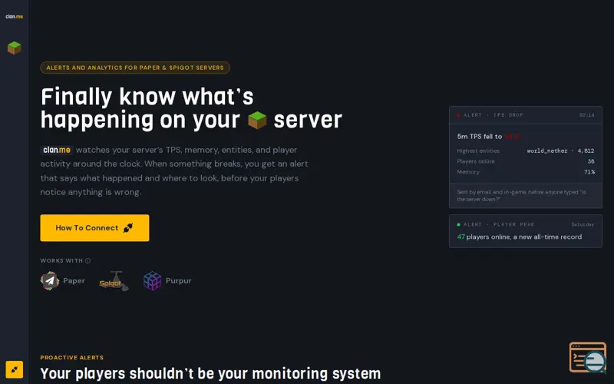Click the red dot on TPS Drop alert
The width and height of the screenshot is (614, 384).
(458, 115)
